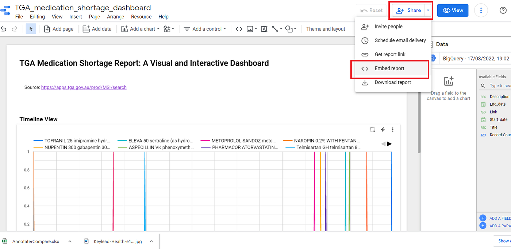Open the Resource menu
This screenshot has height=251, width=511.
[x=141, y=16]
